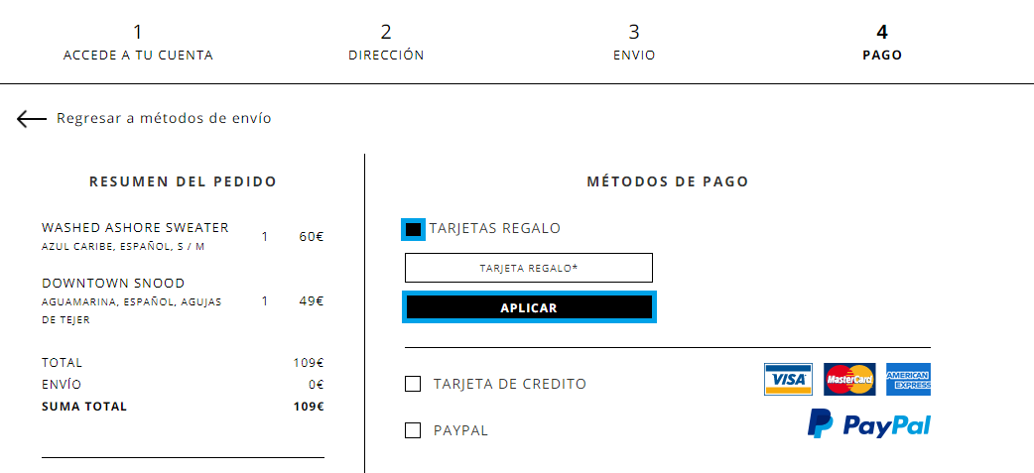Click the PayPal logo
The height and width of the screenshot is (473, 1034).
[869, 423]
